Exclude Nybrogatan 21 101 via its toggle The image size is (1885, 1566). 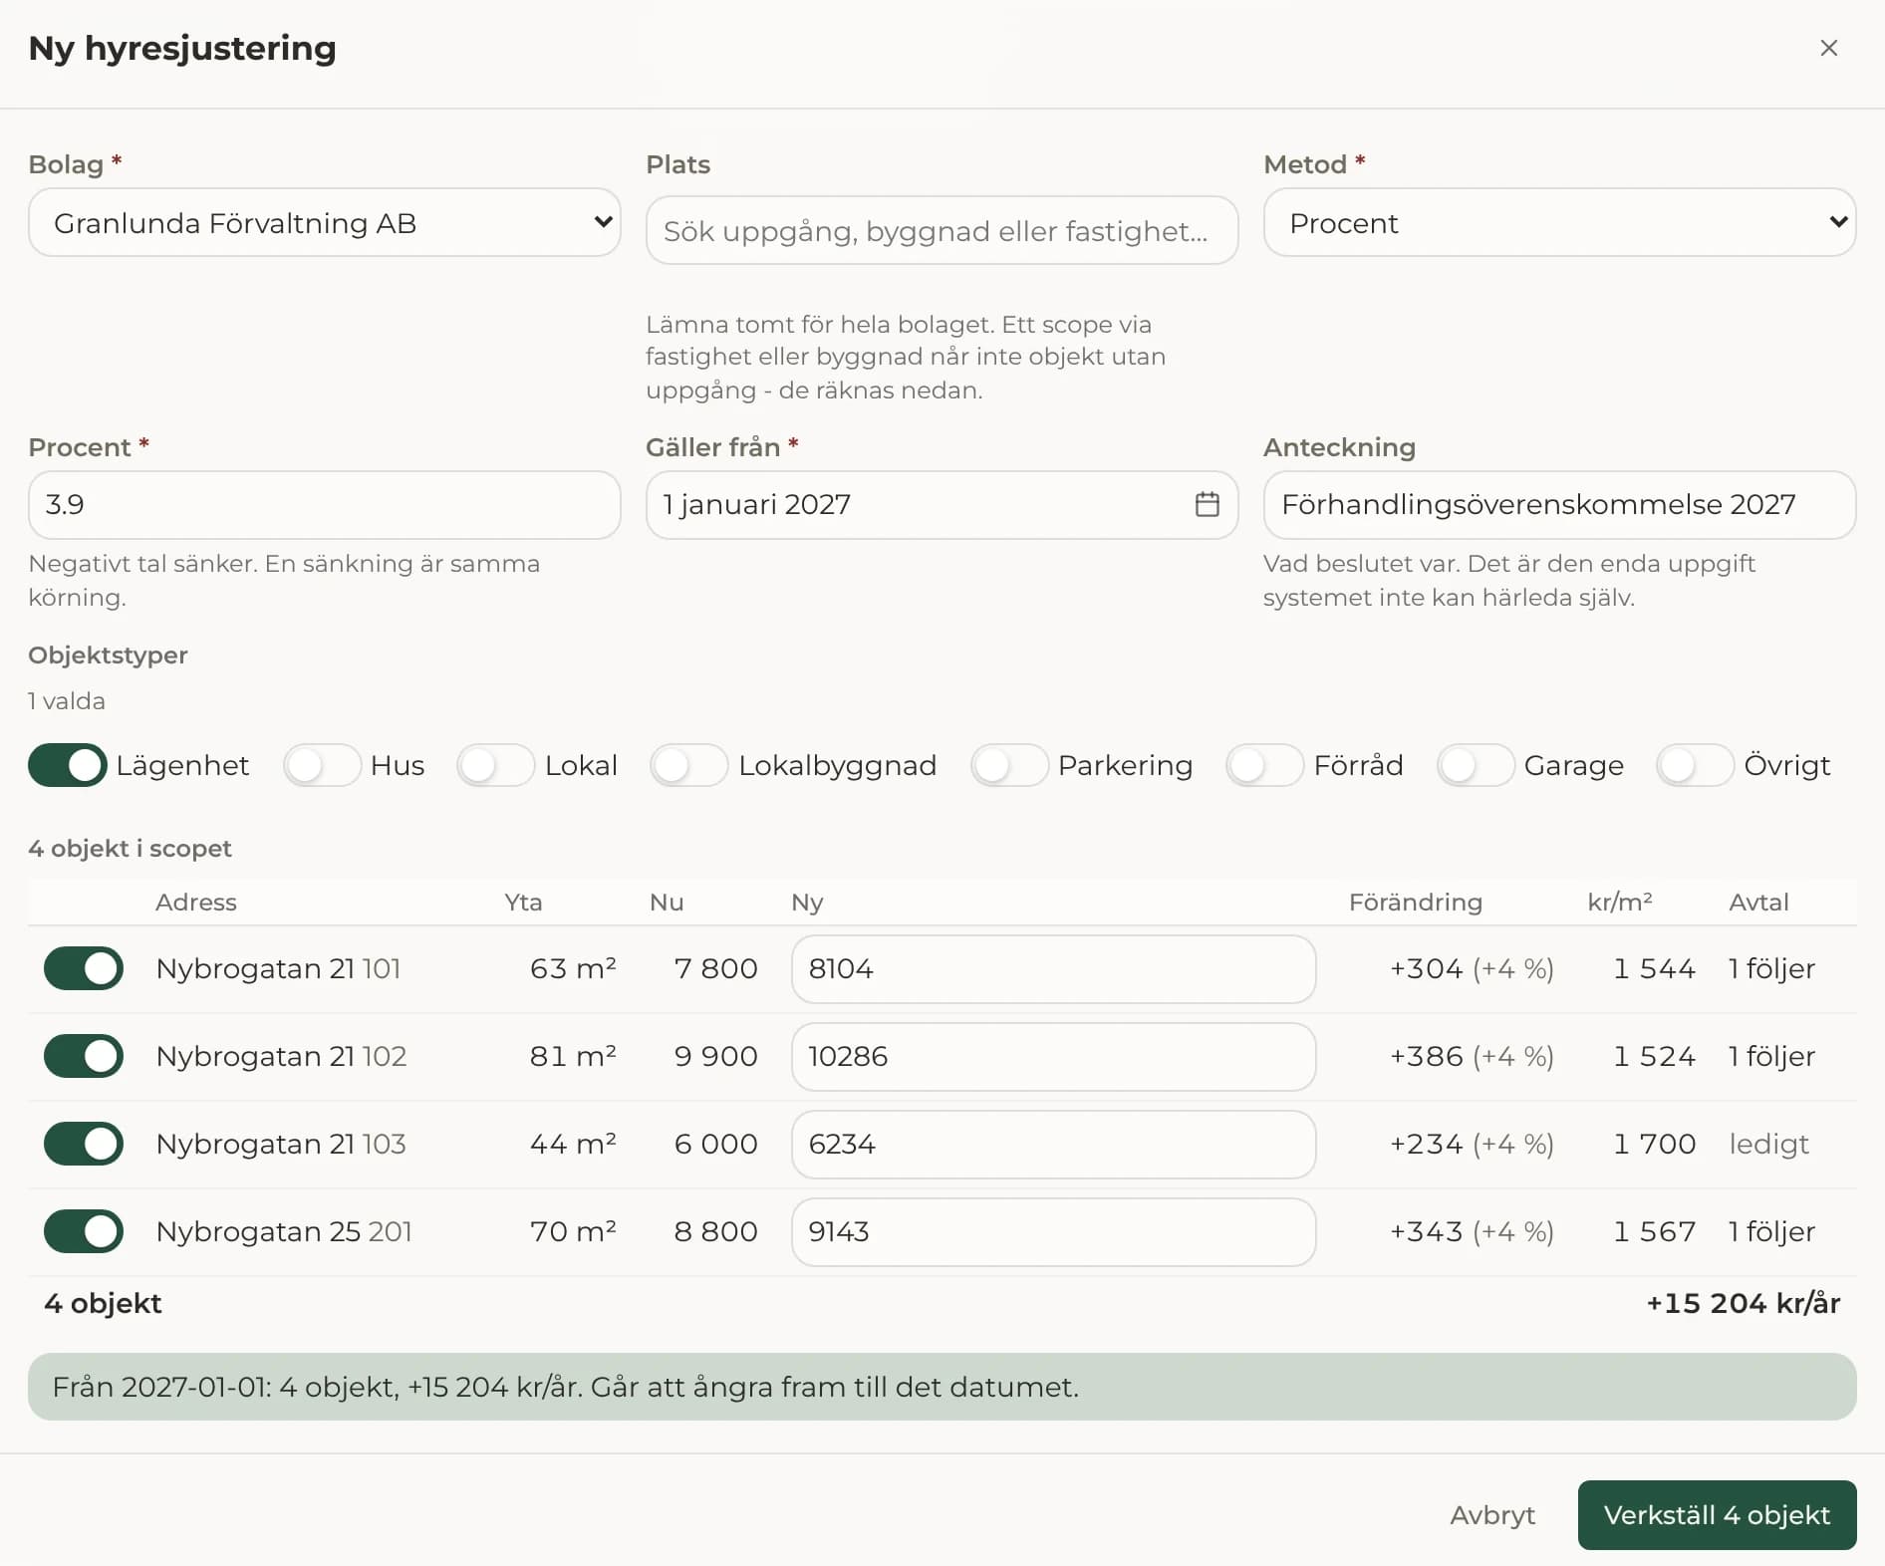pos(84,968)
